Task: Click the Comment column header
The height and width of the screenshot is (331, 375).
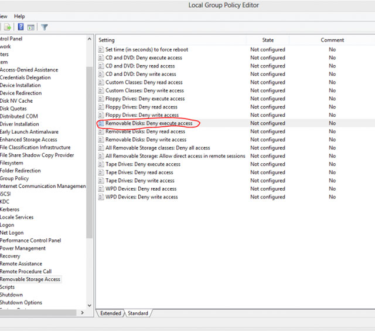Action: [x=332, y=40]
